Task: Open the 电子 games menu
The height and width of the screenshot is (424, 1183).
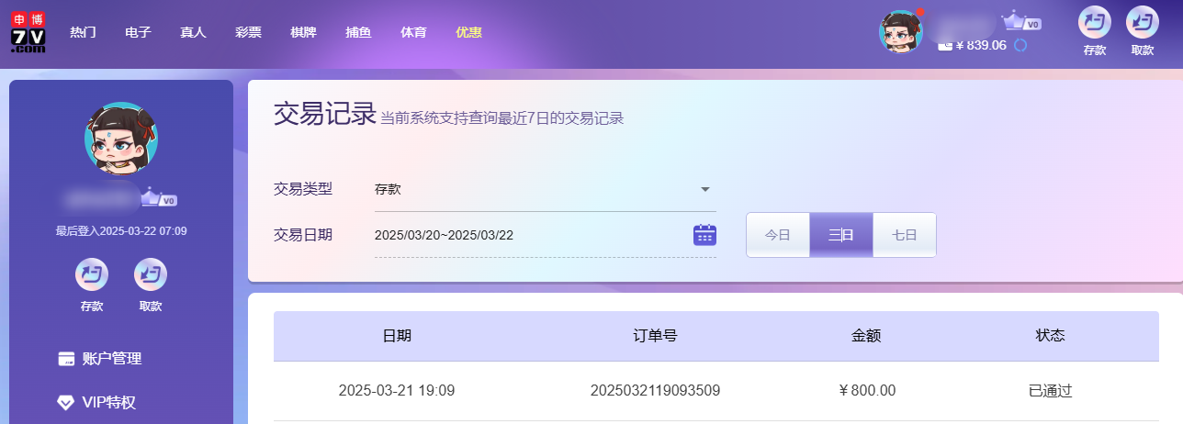Action: [138, 32]
